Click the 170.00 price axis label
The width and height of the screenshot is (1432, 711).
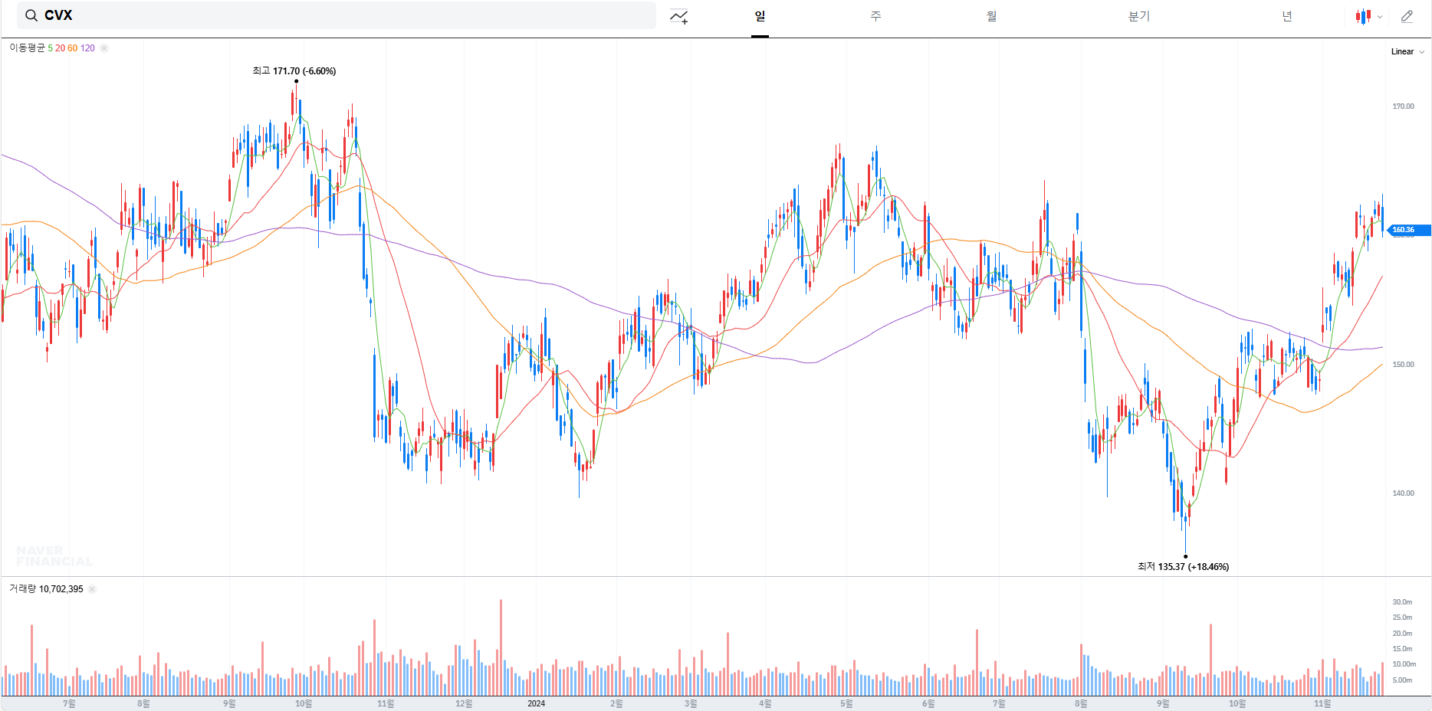pyautogui.click(x=1403, y=106)
